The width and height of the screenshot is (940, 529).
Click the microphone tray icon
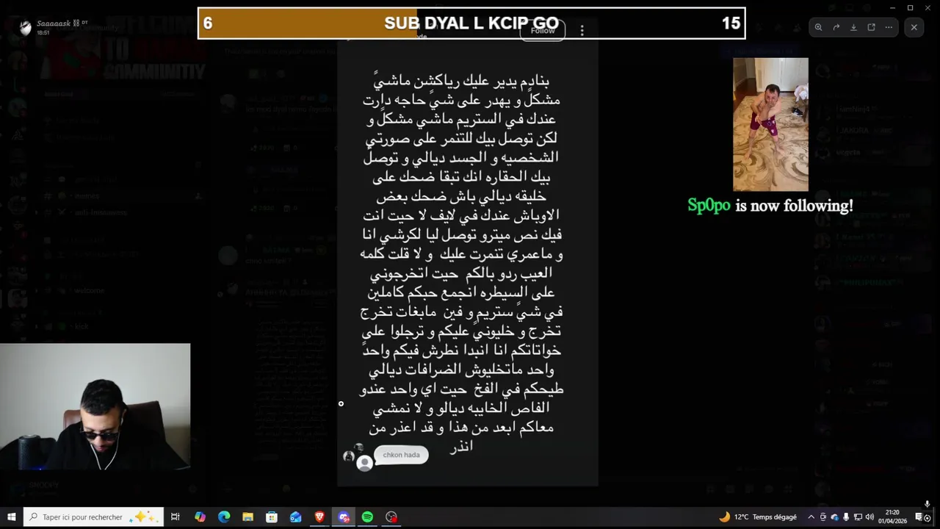[x=846, y=517]
